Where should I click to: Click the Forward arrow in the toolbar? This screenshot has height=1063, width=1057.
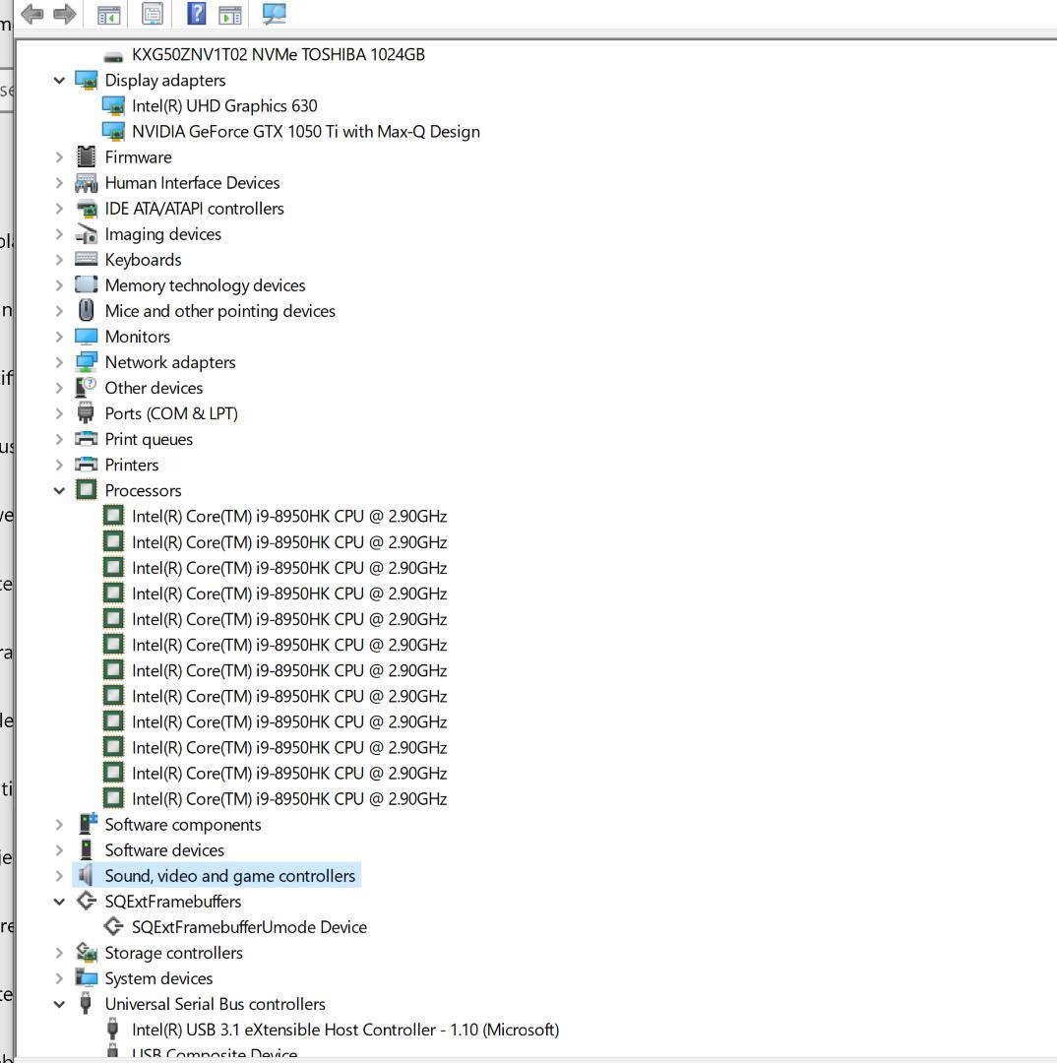click(x=65, y=14)
